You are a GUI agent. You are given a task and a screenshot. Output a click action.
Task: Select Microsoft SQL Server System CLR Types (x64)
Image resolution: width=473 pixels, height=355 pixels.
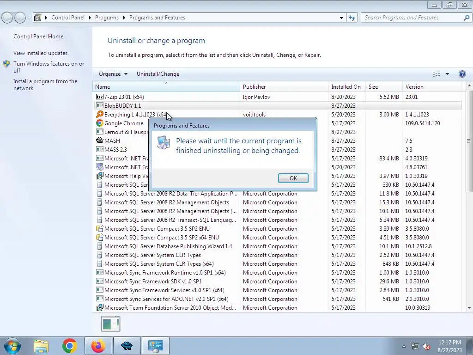(x=277, y=263)
